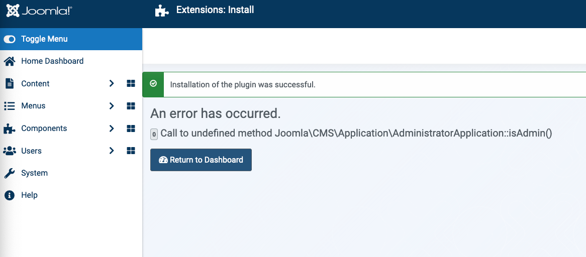This screenshot has width=586, height=257.
Task: Open Menus dashboard grid icon
Action: [131, 106]
